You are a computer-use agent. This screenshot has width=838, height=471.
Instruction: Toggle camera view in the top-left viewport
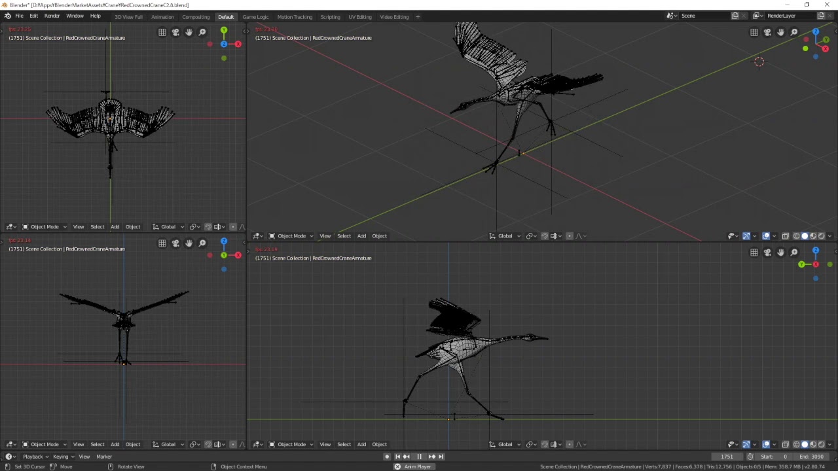pos(175,32)
